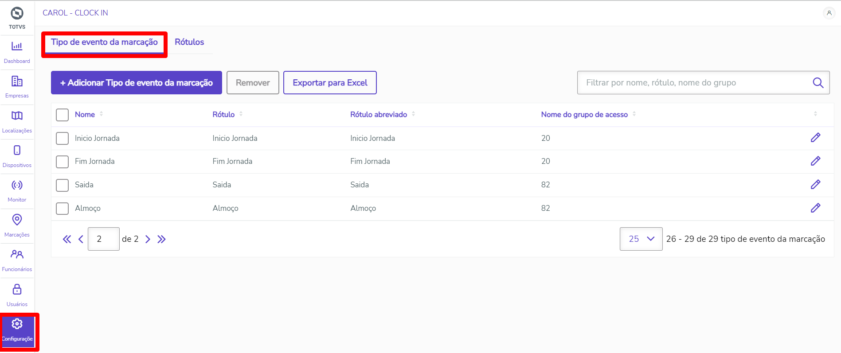Select Tipo de evento da marcação tab

104,42
